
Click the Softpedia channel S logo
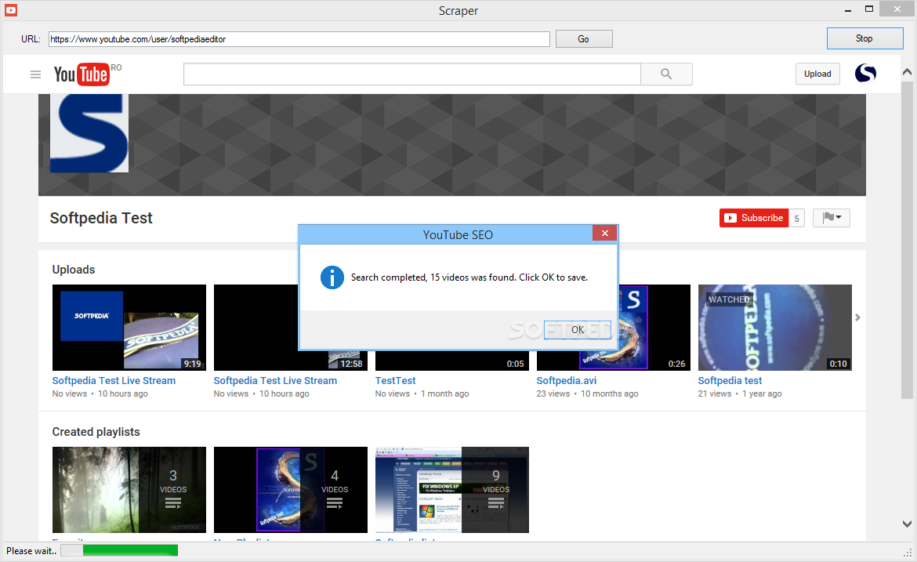click(89, 133)
